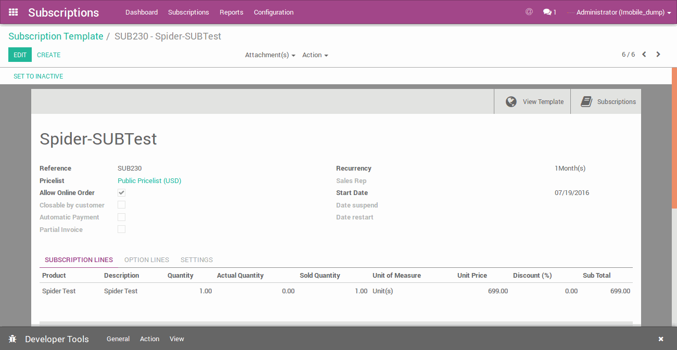Screen dimensions: 677x350
Task: Open conversations chat bubble icon
Action: [x=547, y=12]
